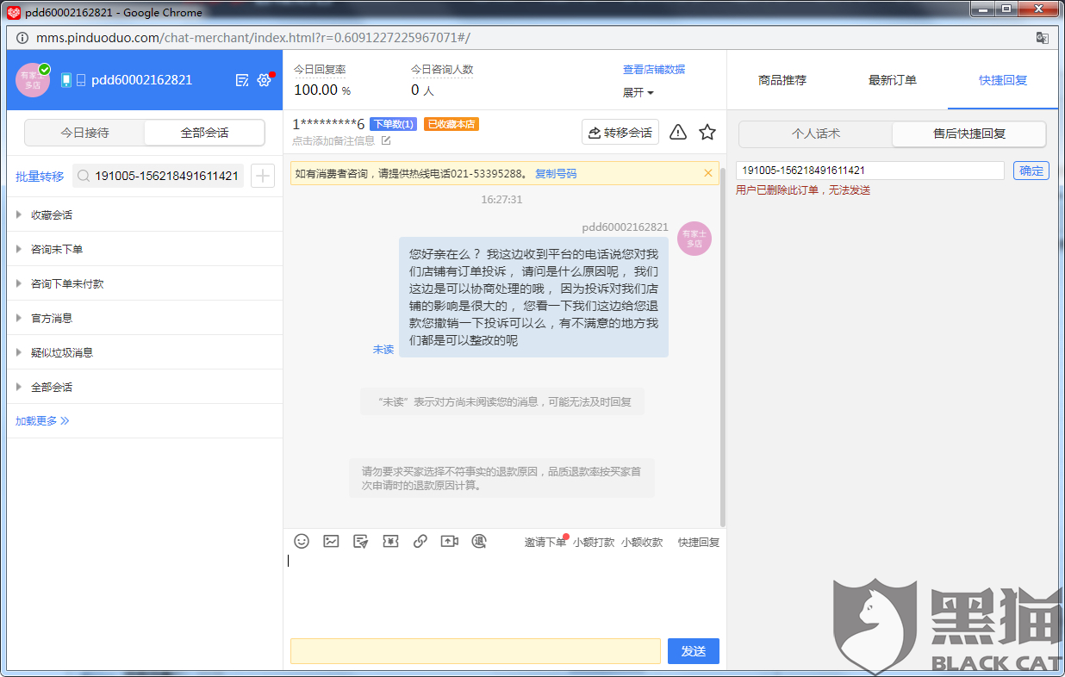Open the 展开 dropdown for store data
This screenshot has height=677, width=1065.
tap(638, 92)
